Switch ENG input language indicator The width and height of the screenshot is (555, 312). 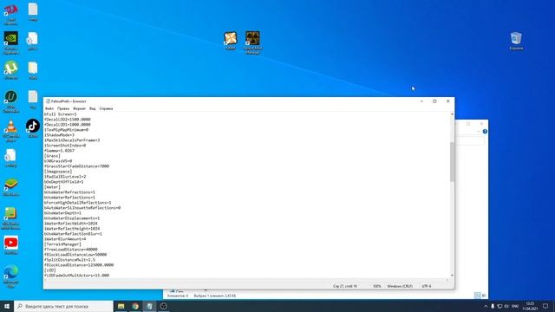(515, 306)
